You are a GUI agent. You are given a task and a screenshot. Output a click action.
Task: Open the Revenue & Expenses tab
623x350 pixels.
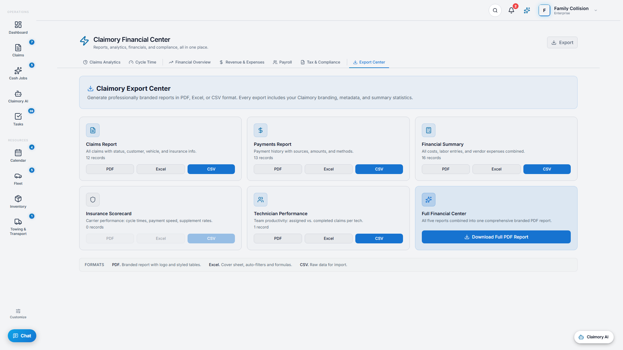coord(242,62)
